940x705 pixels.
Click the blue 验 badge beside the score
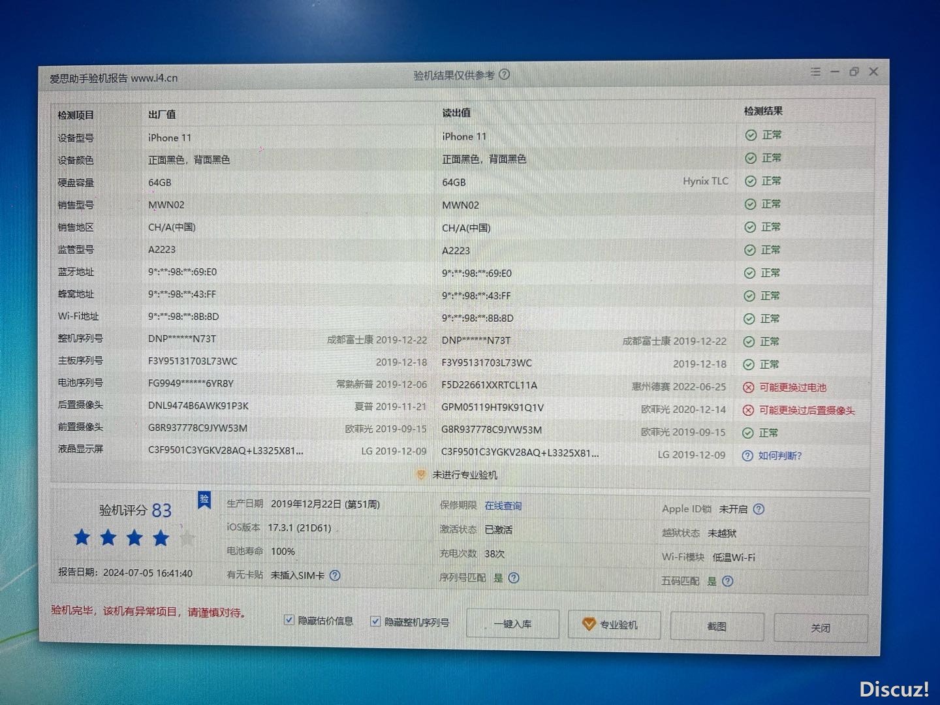(x=204, y=500)
